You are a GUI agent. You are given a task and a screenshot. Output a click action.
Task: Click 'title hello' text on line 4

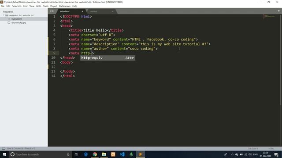pyautogui.click(x=95, y=30)
